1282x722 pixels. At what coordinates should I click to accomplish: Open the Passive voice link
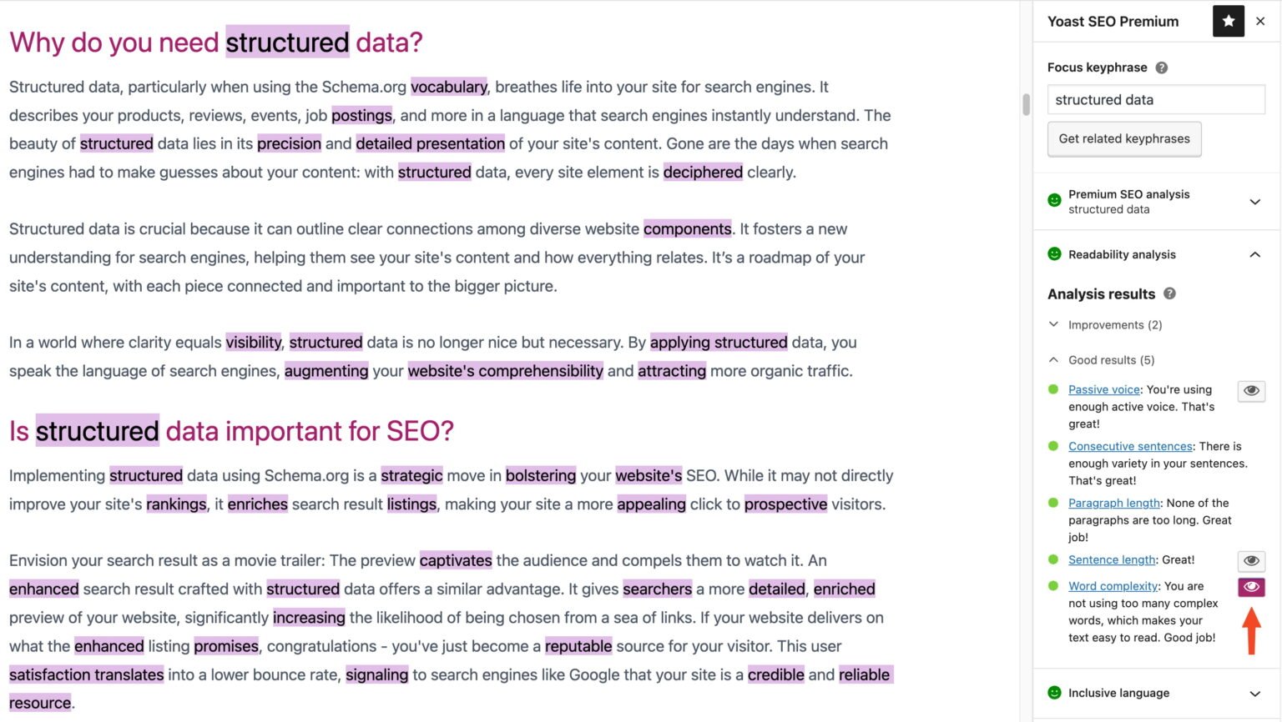[x=1103, y=389]
